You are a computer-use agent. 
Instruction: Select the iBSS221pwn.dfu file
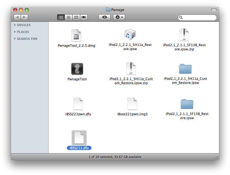78,104
